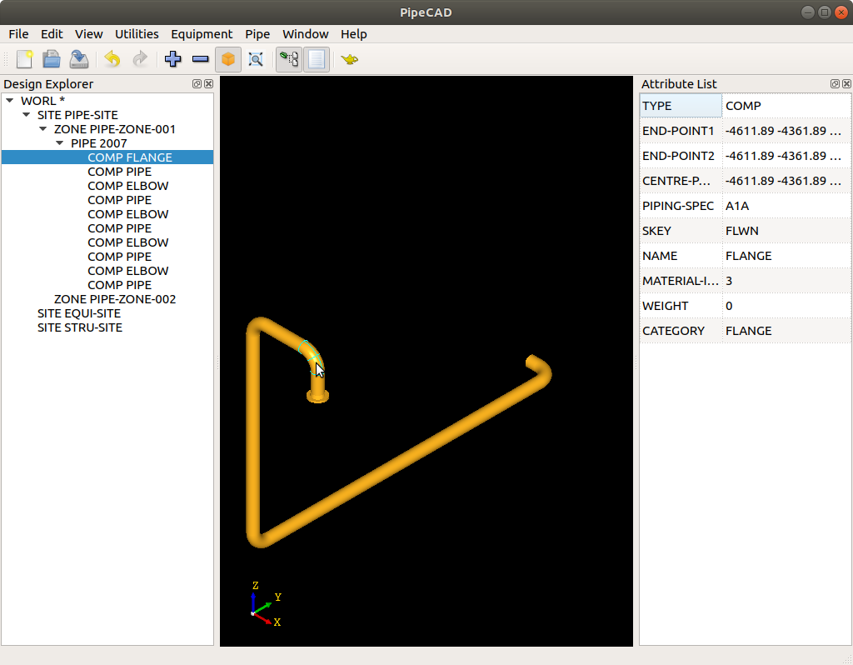
Task: Float the Design Explorer panel
Action: click(x=197, y=84)
